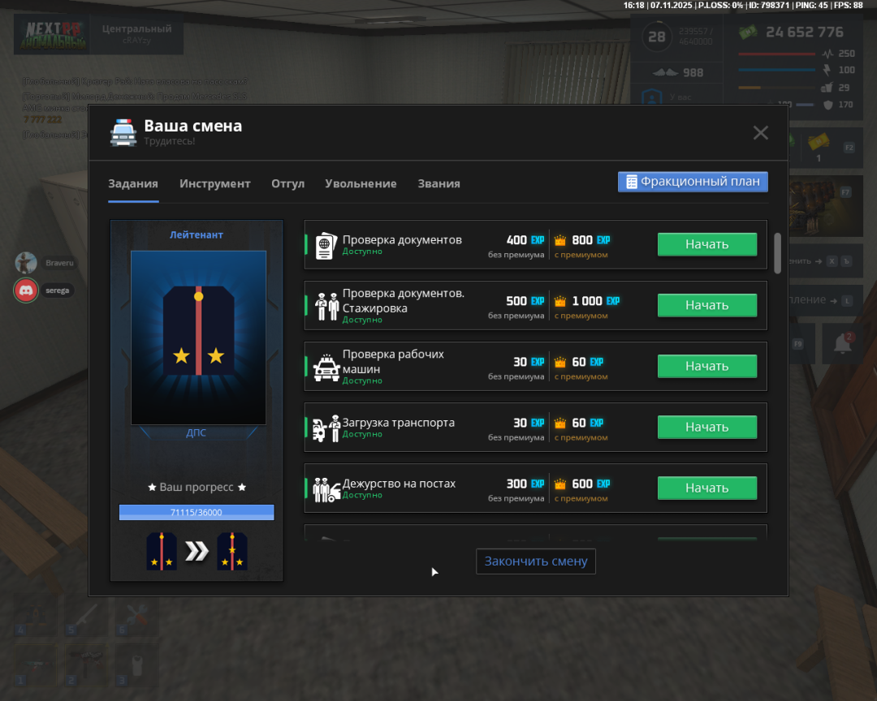
Task: Click the officers icon for Дежурство на постах
Action: [x=326, y=489]
